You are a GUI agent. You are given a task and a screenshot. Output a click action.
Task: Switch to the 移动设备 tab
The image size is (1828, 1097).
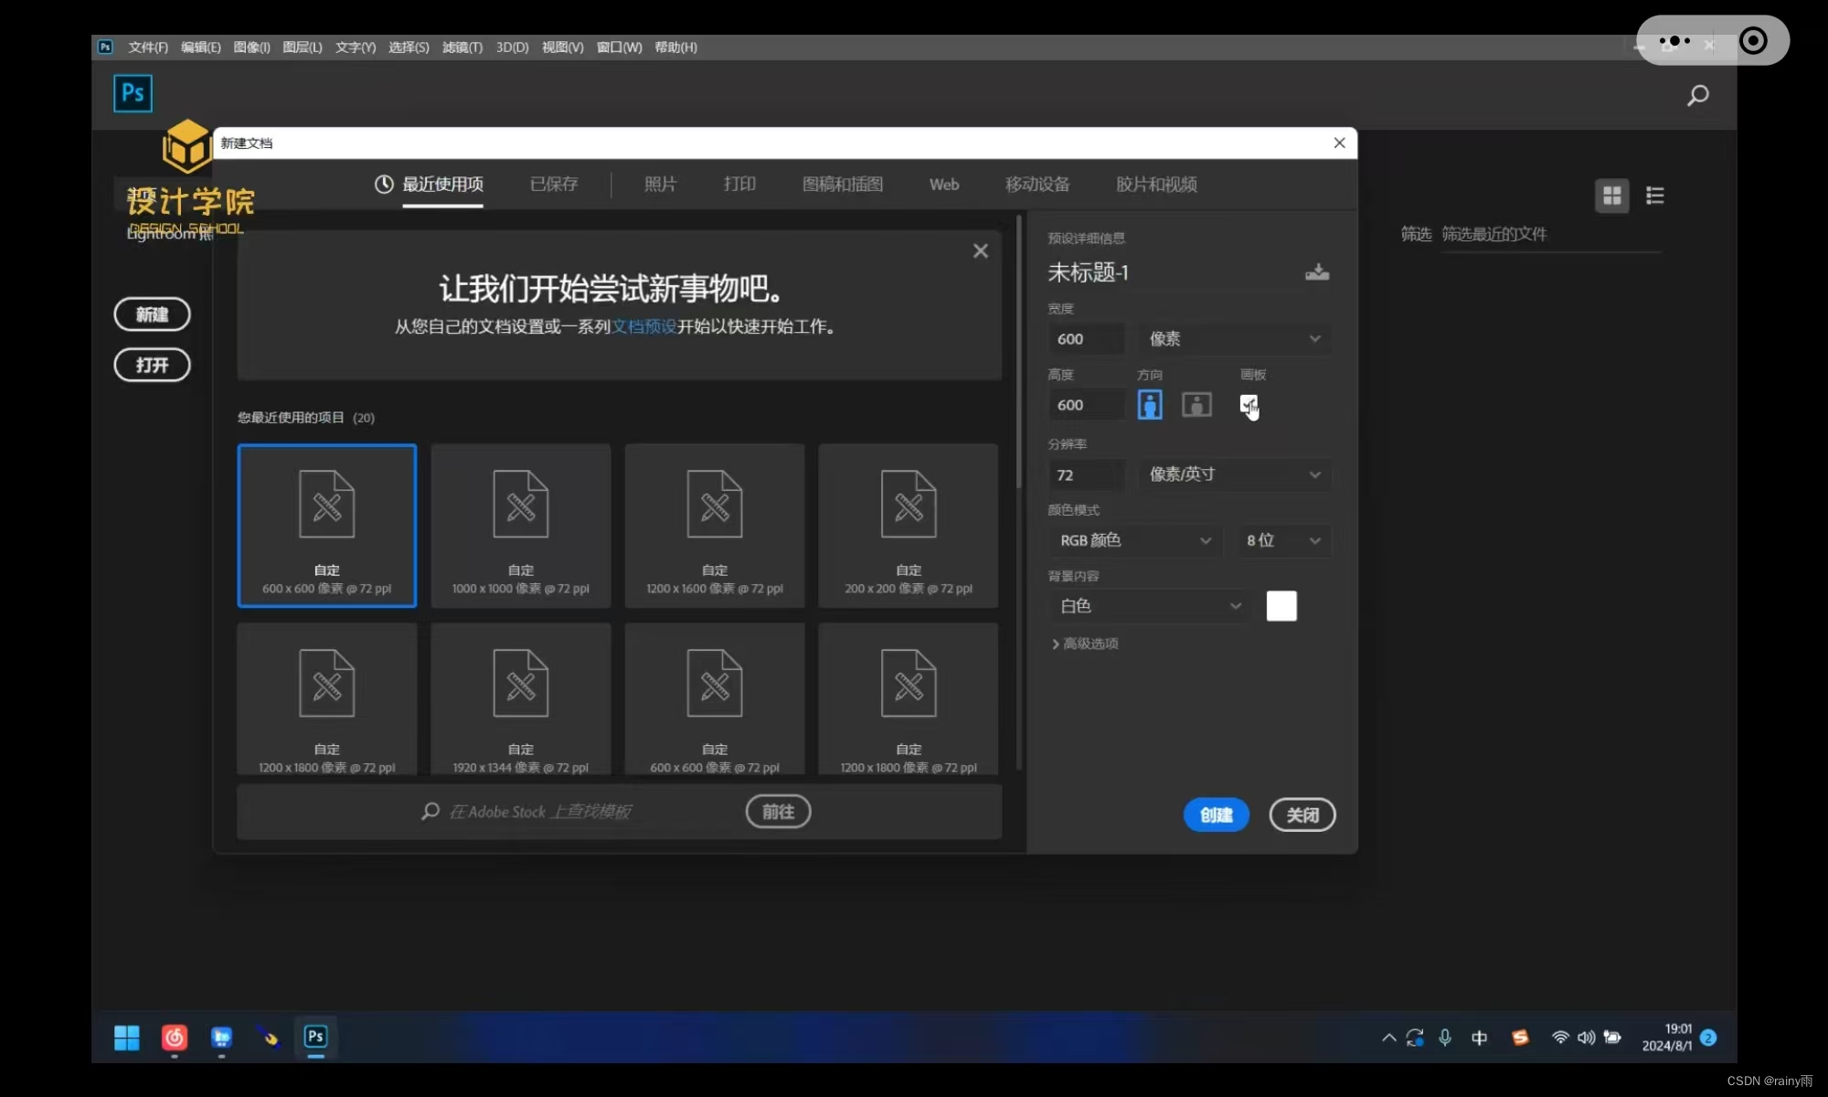[x=1037, y=185]
